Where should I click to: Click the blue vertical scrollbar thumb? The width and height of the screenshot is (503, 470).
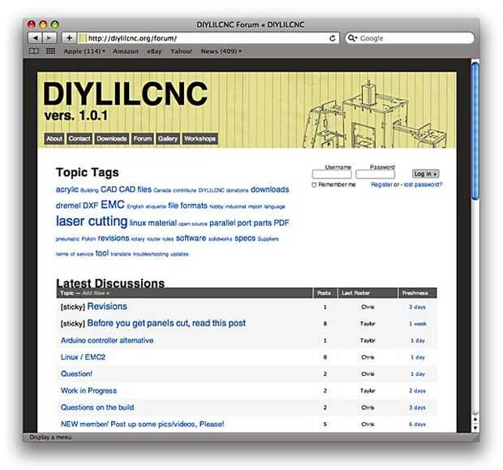pos(475,131)
